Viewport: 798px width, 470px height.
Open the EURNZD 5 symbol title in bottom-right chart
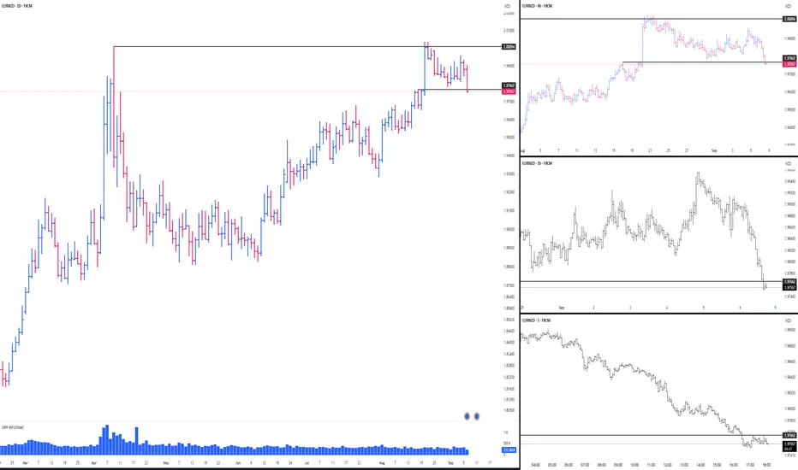(x=536, y=320)
